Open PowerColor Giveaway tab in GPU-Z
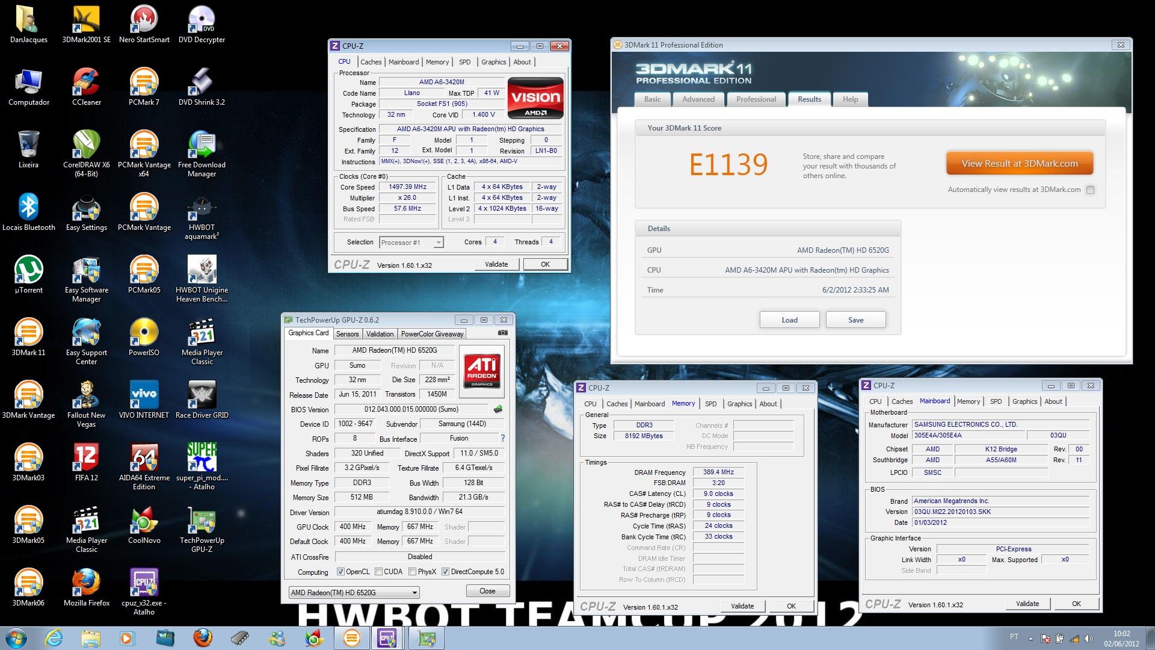The height and width of the screenshot is (650, 1155). pyautogui.click(x=432, y=334)
